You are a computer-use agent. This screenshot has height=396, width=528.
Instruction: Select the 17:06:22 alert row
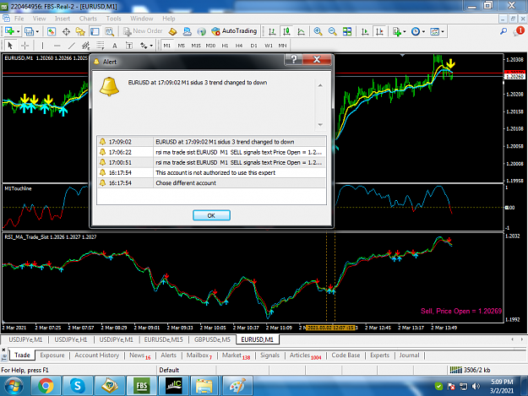point(211,152)
